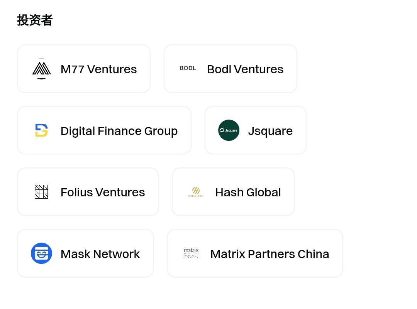The width and height of the screenshot is (417, 309).
Task: Click the Bodl Ventures name text
Action: [x=245, y=69]
